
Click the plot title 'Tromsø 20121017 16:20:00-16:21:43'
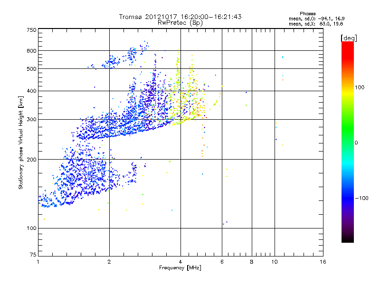point(180,17)
